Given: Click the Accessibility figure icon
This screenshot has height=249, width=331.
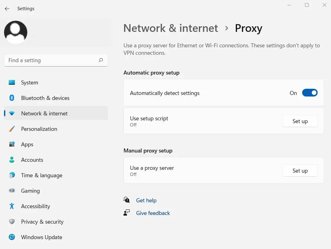Looking at the screenshot, I should tap(12, 206).
